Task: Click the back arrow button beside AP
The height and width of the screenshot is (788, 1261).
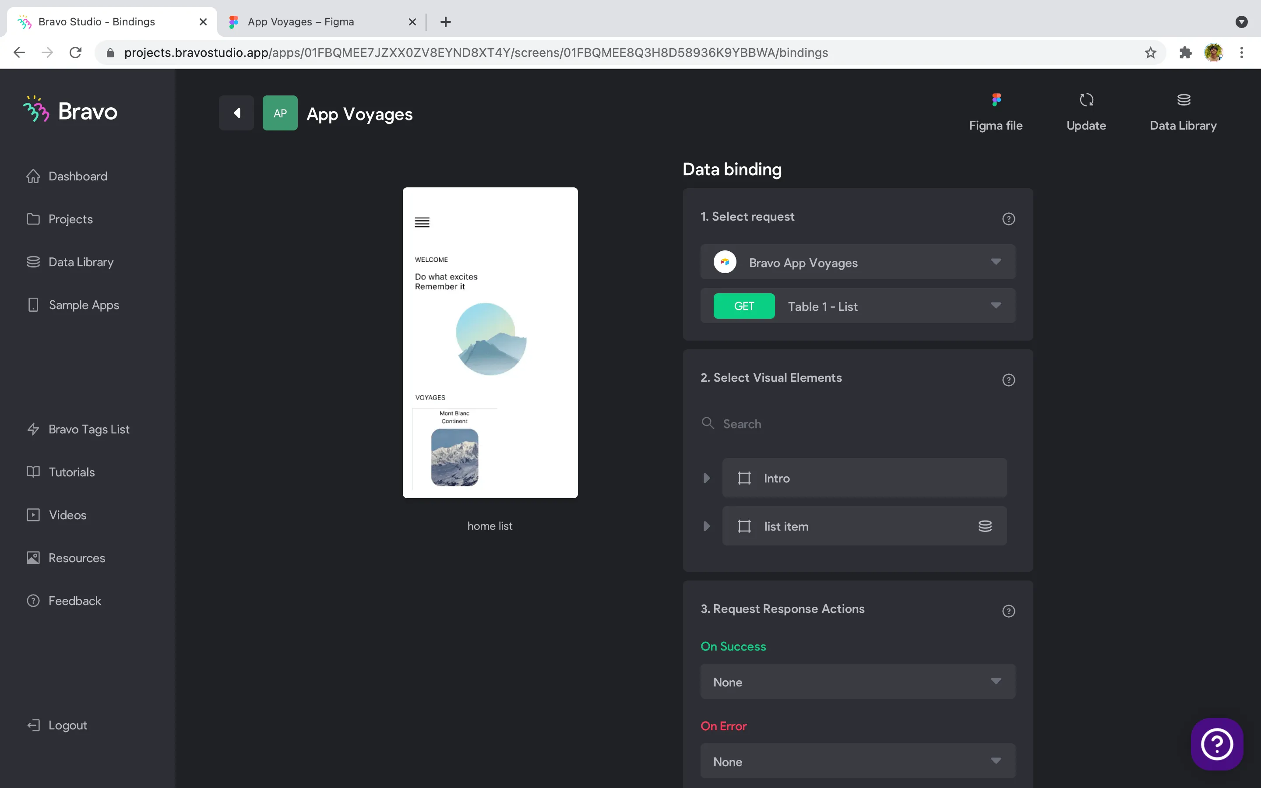Action: point(236,113)
